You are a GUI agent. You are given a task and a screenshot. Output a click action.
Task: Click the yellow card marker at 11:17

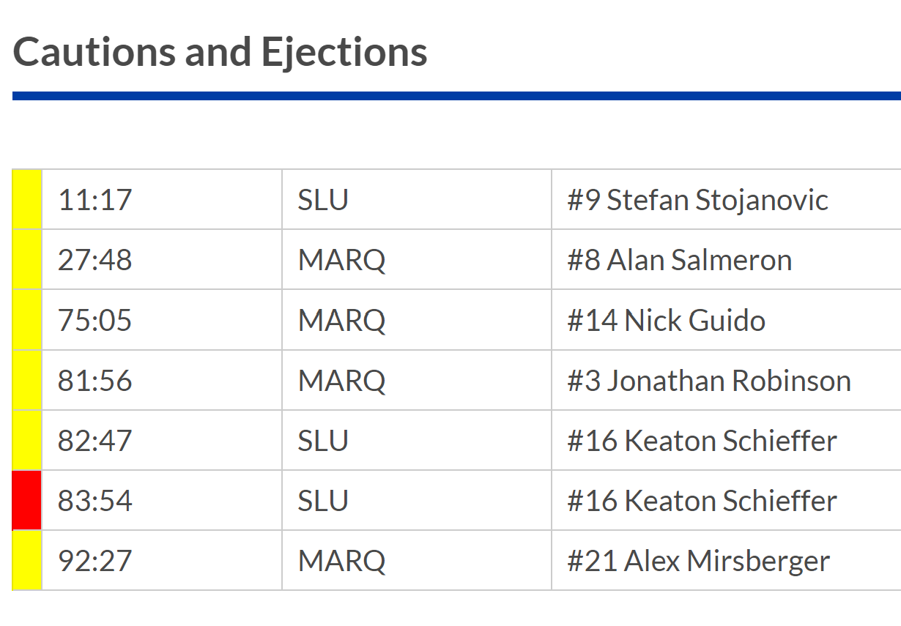[27, 199]
